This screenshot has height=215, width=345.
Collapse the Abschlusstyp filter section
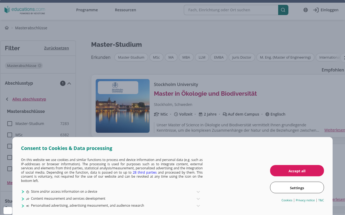coord(69,83)
